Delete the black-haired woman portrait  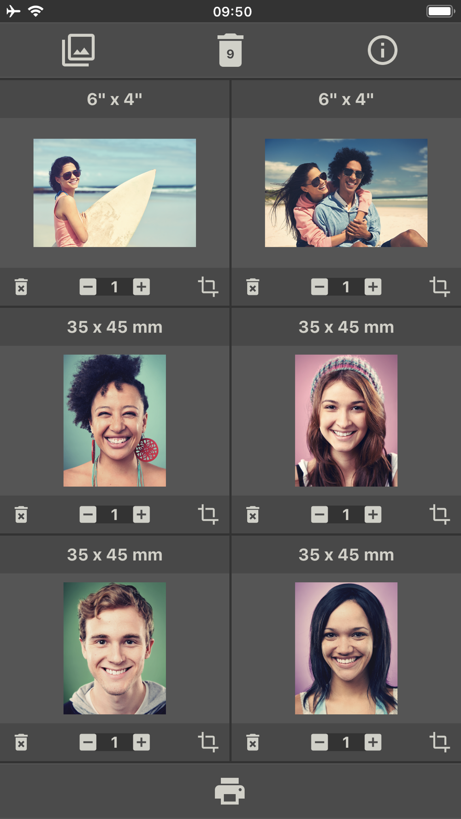pos(253,742)
